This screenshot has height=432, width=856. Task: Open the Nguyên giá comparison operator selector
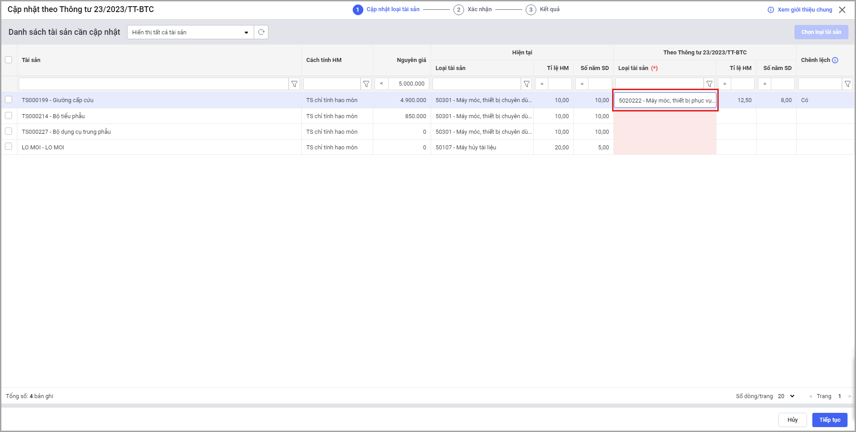(x=381, y=84)
